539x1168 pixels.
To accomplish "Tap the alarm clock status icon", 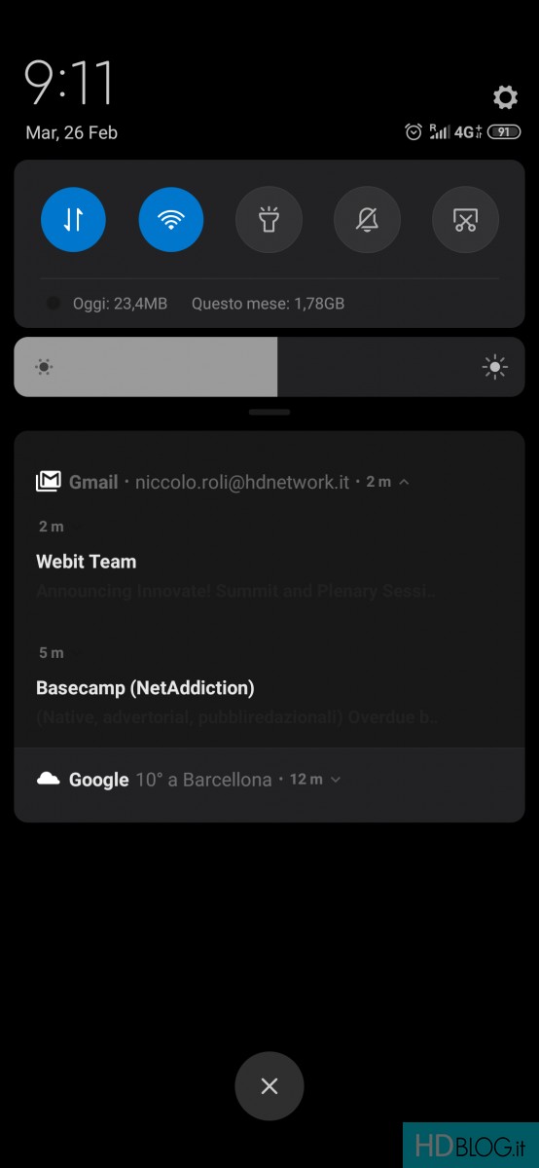I will pos(413,132).
